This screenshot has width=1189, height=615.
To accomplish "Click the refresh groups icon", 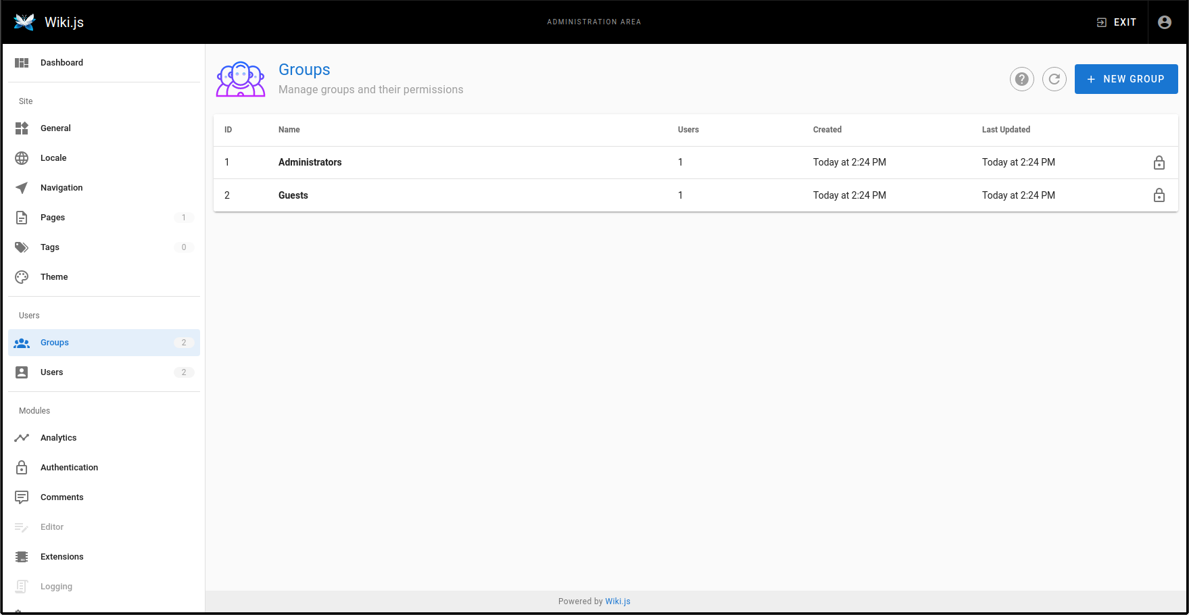I will point(1054,79).
